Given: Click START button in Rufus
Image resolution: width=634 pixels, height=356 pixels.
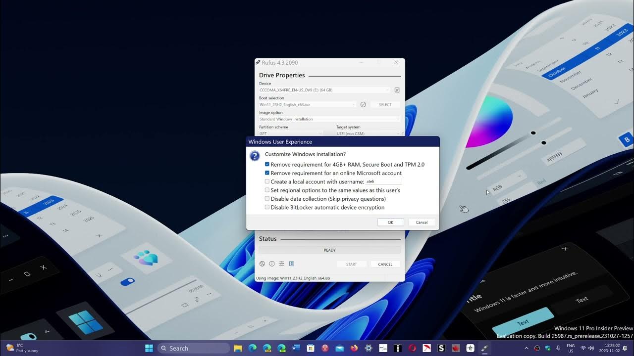Looking at the screenshot, I should coord(351,264).
